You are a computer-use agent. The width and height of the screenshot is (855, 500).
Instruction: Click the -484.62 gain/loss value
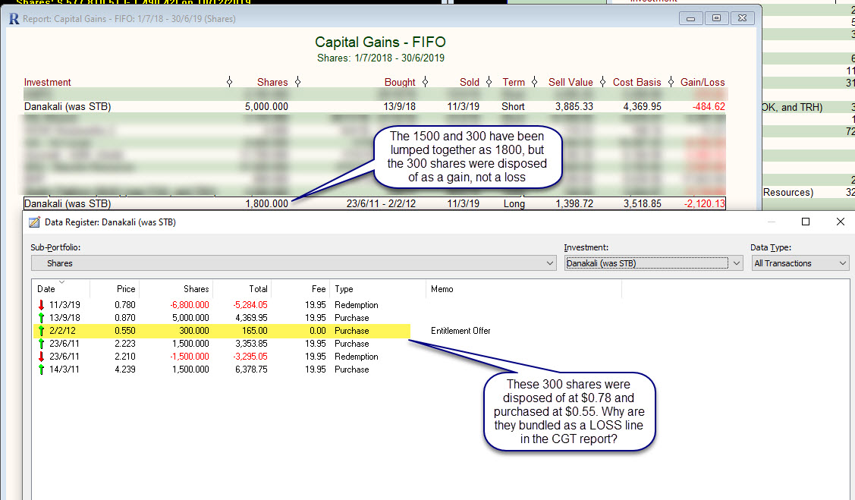tap(709, 106)
